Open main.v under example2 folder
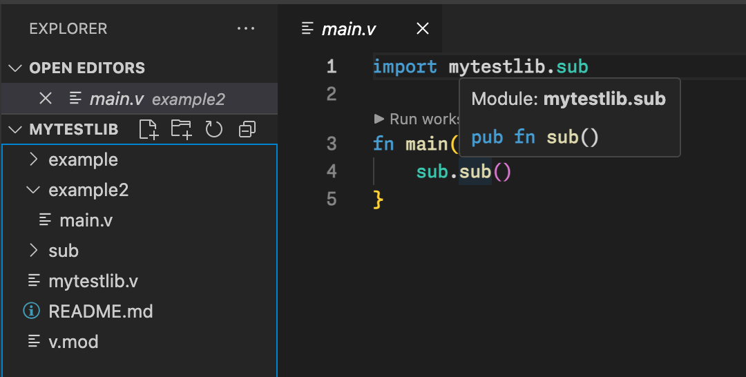The width and height of the screenshot is (746, 377). (86, 220)
